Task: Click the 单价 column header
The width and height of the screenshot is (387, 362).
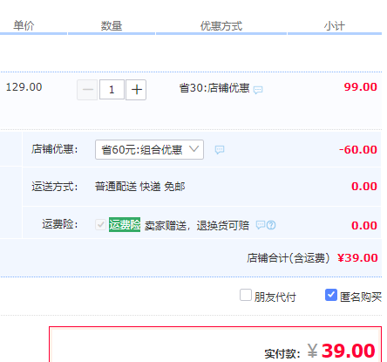Action: 24,25
